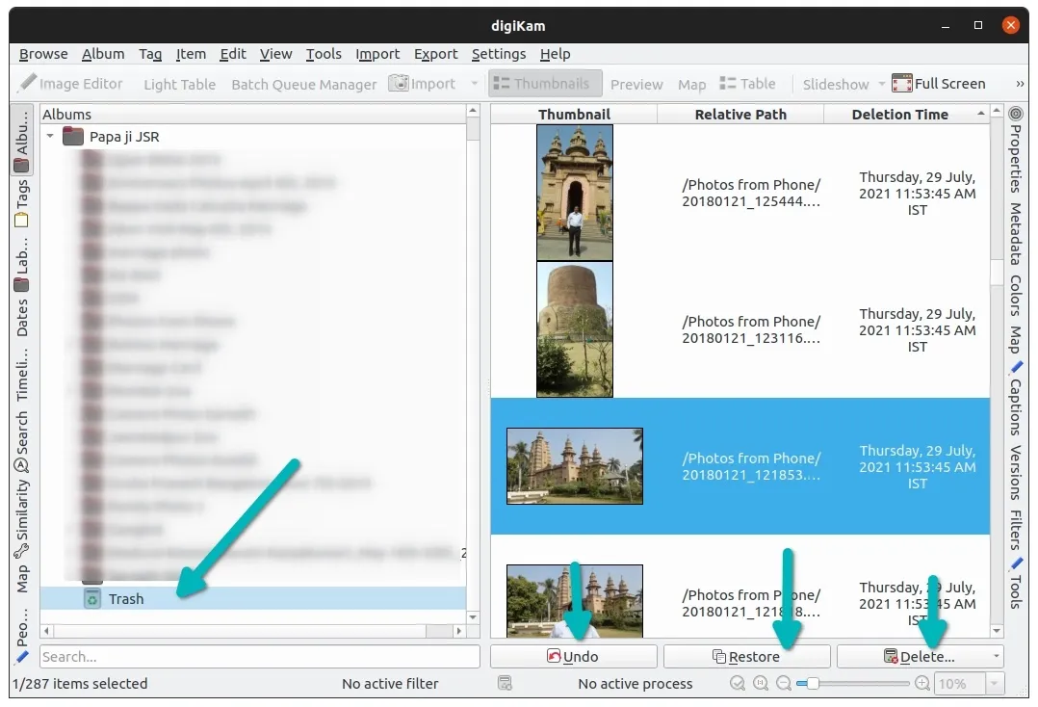
Task: Click the process status icon in status bar
Action: click(x=505, y=683)
